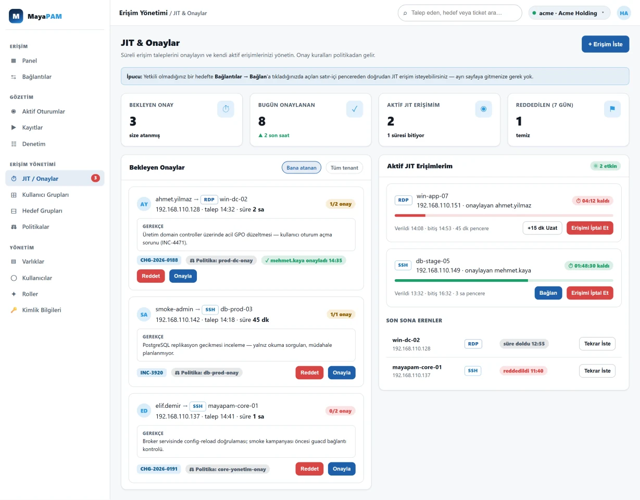Image resolution: width=640 pixels, height=500 pixels.
Task: Click the INC-3920 ticket tag
Action: [152, 372]
